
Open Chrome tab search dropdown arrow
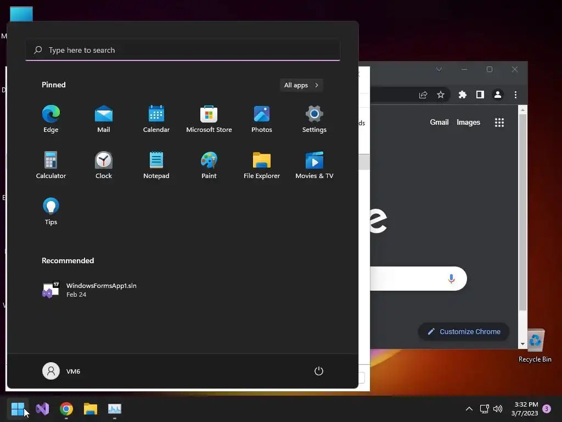439,69
